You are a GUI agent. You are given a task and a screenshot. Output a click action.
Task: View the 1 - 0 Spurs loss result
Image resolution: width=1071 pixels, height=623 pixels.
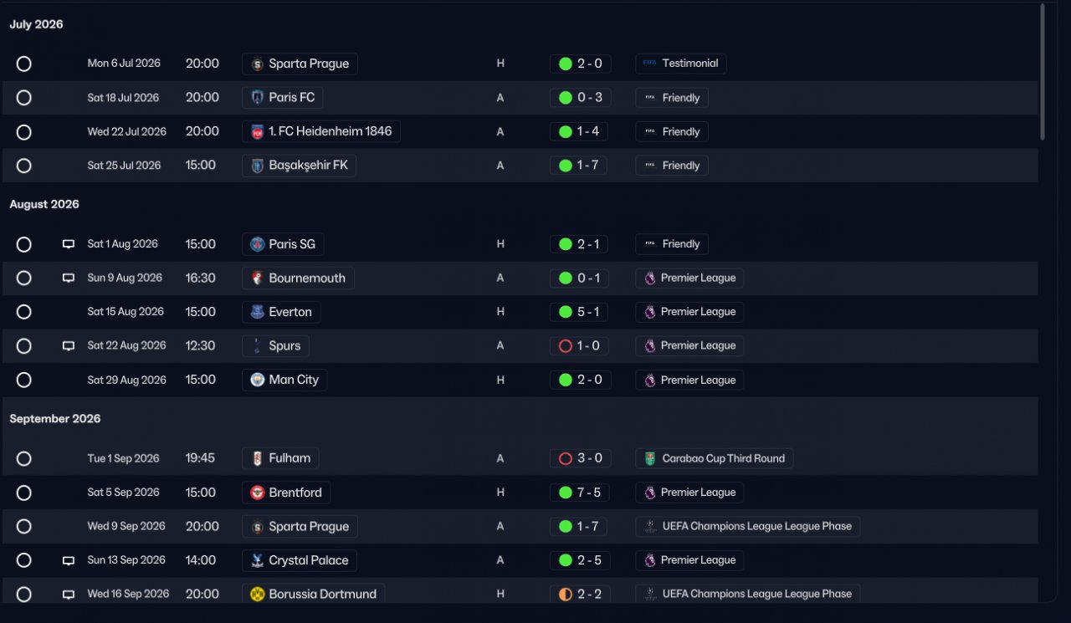[581, 345]
